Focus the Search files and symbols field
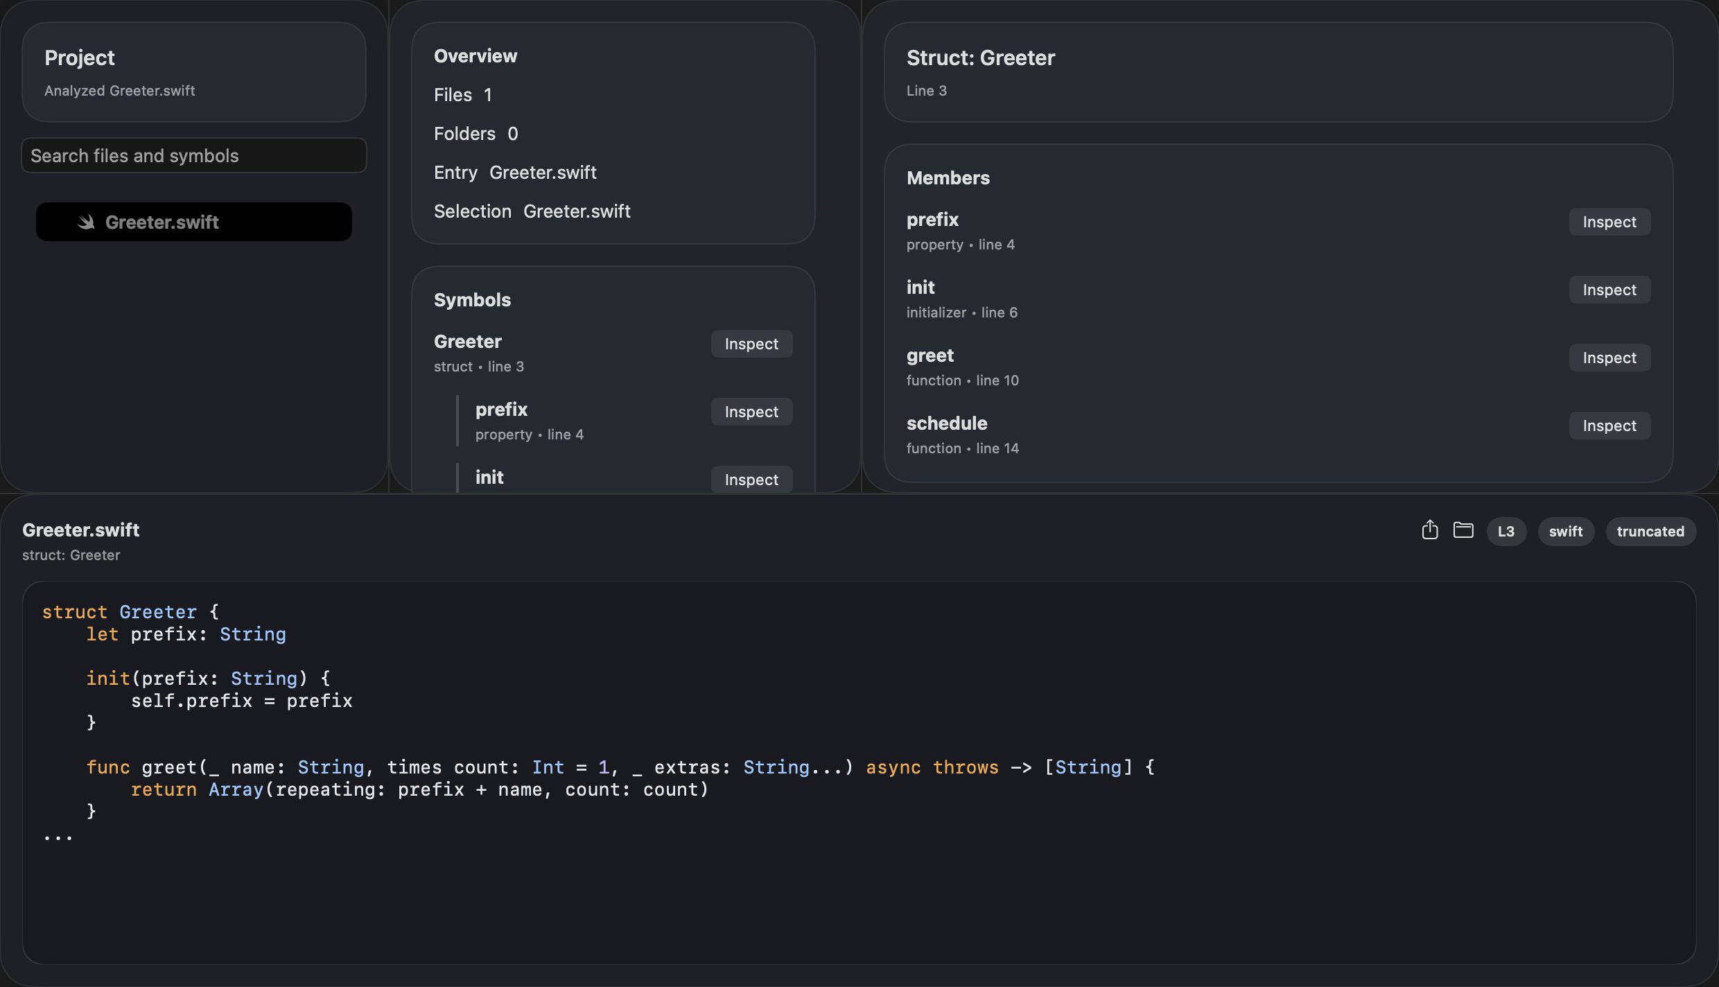The height and width of the screenshot is (987, 1719). coord(194,155)
